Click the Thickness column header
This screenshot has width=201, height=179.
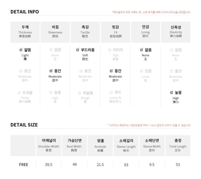[x=25, y=32]
